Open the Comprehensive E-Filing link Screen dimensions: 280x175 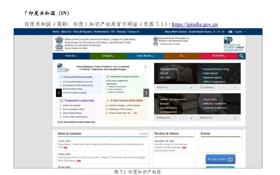[x=216, y=69]
